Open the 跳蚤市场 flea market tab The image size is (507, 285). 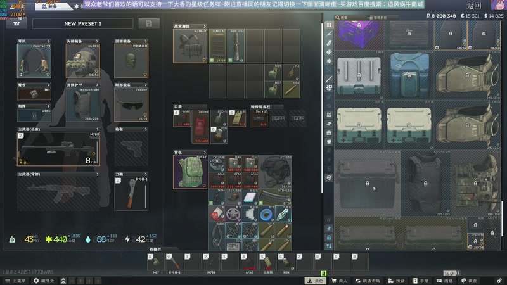[x=368, y=281]
